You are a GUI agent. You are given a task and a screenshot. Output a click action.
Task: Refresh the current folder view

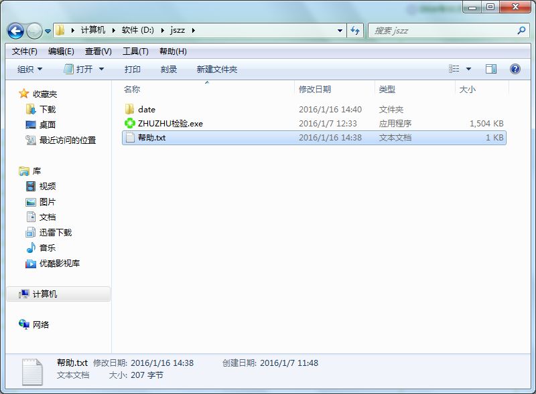pyautogui.click(x=356, y=30)
